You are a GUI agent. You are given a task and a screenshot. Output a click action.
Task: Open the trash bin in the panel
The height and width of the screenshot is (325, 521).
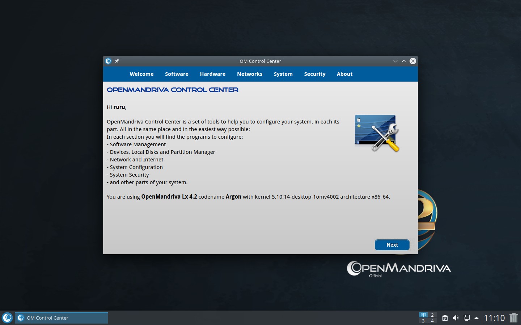(x=513, y=318)
